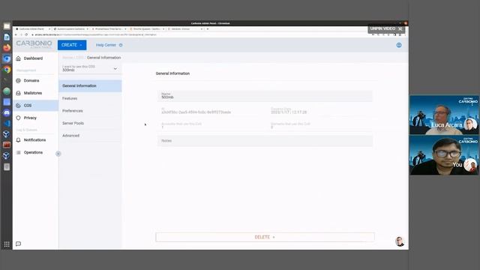Image resolution: width=480 pixels, height=270 pixels.
Task: Click General Information in the breadcrumb
Action: [103, 58]
